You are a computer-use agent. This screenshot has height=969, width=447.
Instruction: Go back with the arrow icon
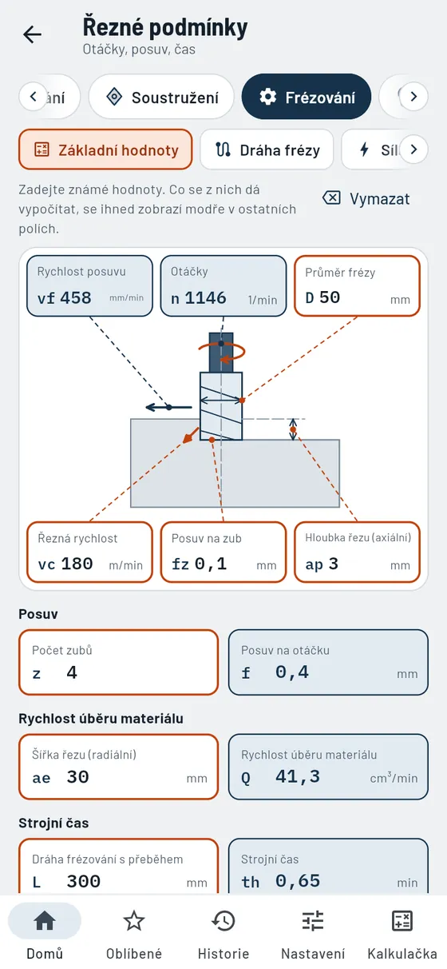pyautogui.click(x=32, y=34)
